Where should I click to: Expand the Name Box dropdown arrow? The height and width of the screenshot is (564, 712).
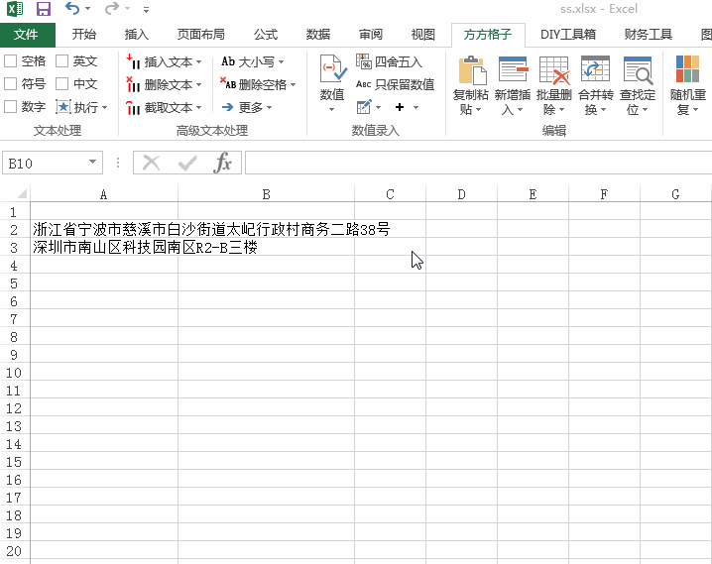pos(93,163)
